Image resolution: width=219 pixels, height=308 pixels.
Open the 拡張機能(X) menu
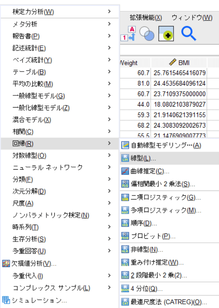tap(146, 18)
